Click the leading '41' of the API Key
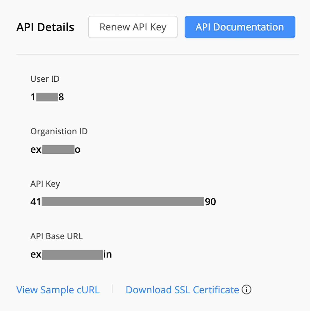 (x=36, y=202)
